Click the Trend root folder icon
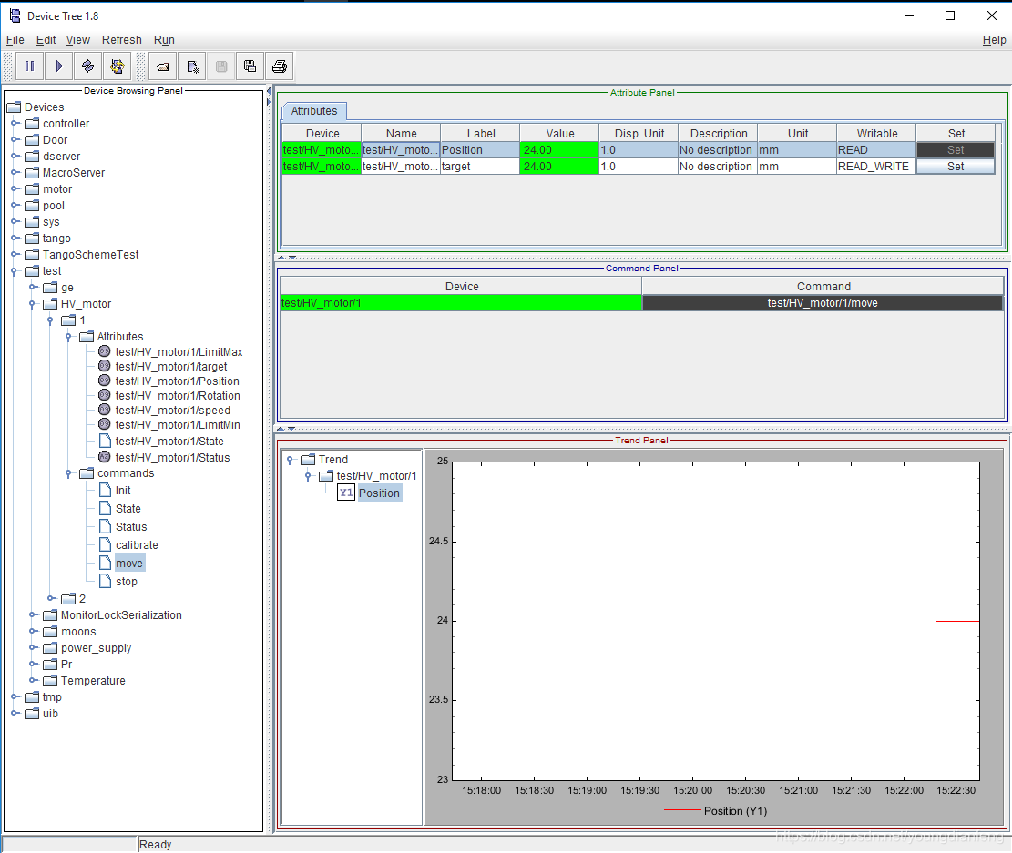This screenshot has width=1012, height=853. (x=308, y=460)
